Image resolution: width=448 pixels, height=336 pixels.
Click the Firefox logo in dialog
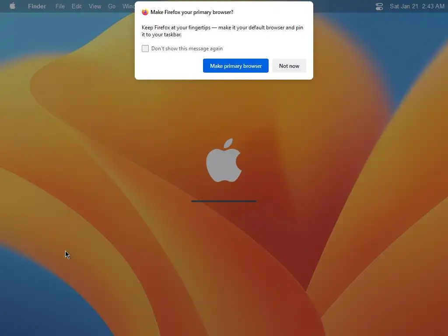pos(145,12)
